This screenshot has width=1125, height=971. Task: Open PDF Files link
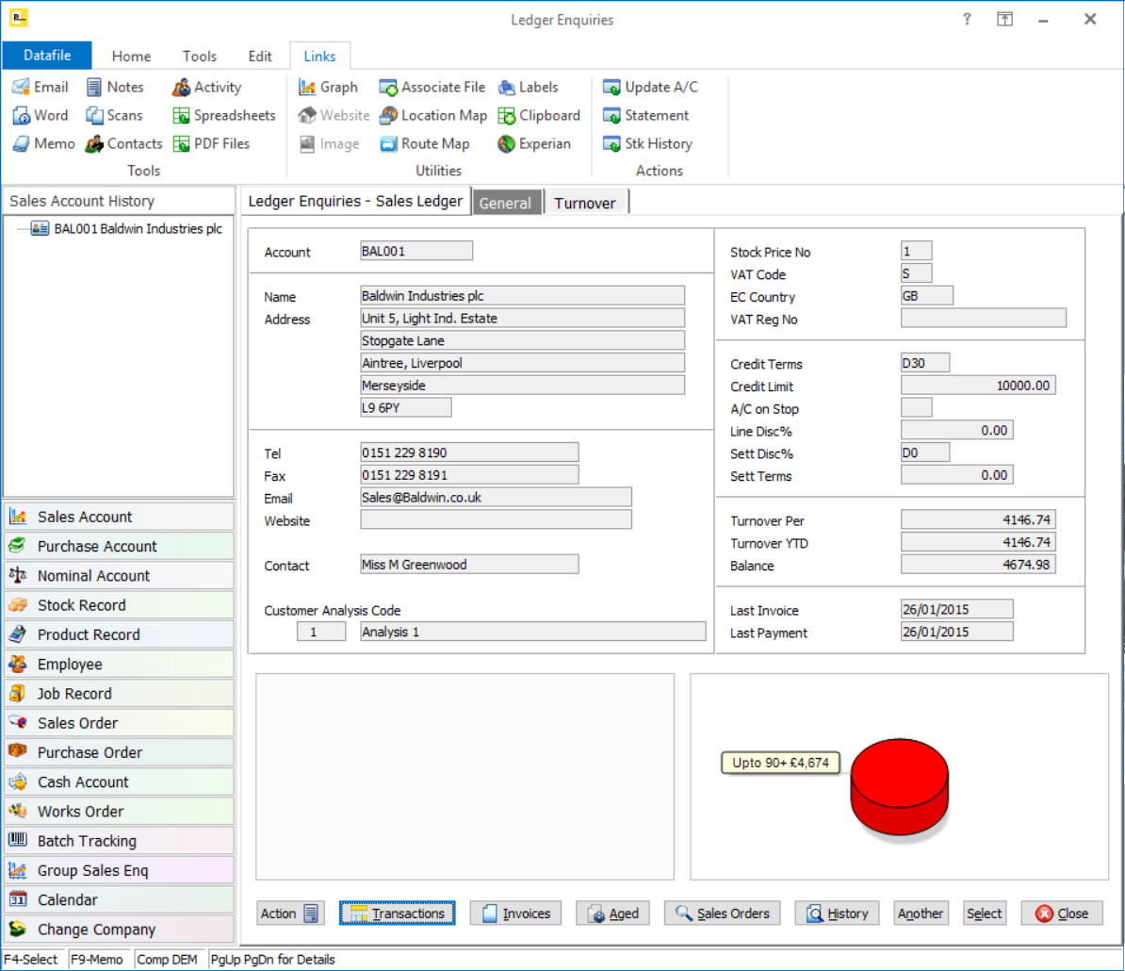point(211,143)
